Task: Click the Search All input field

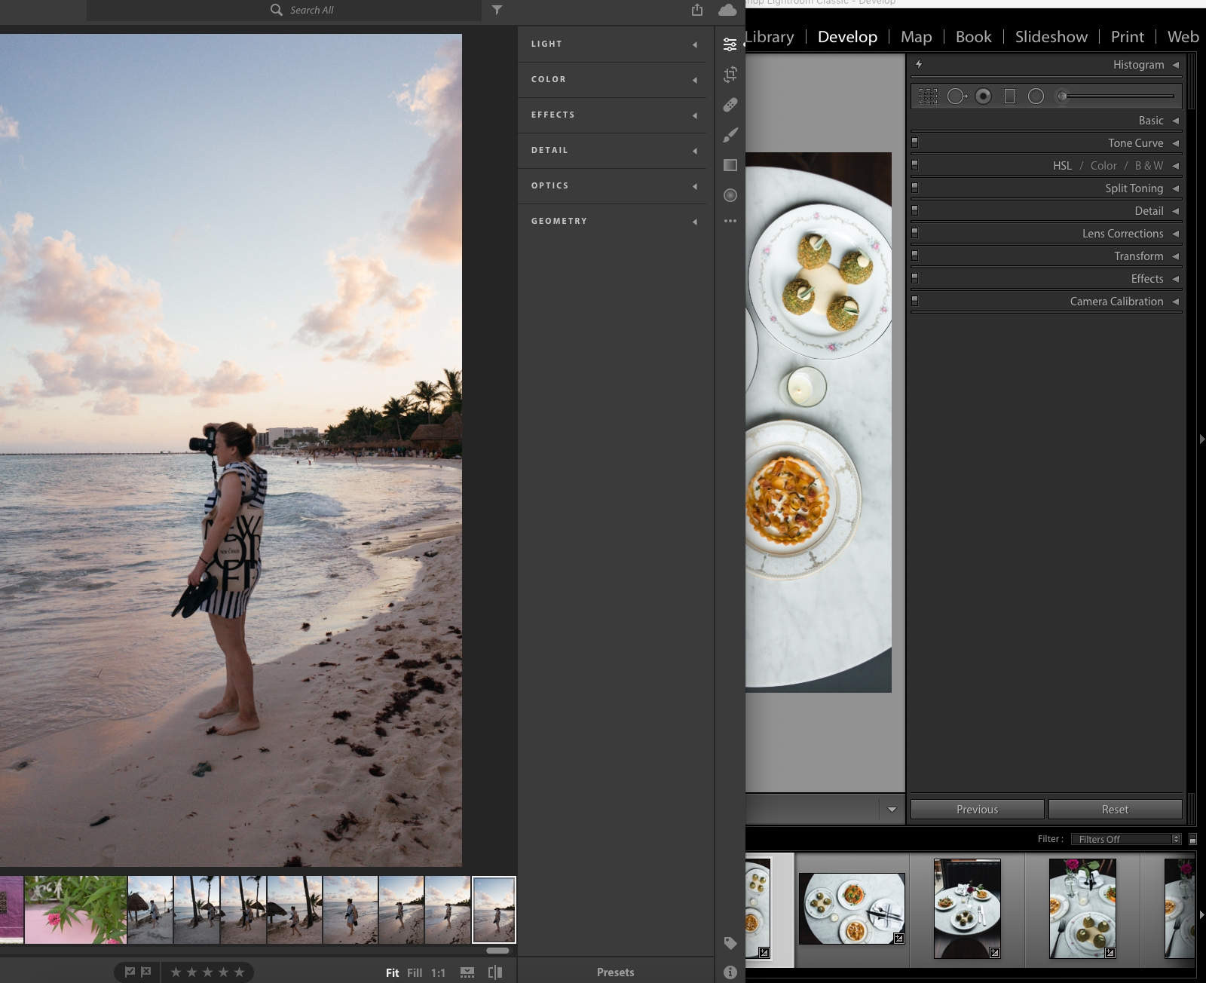Action: point(283,10)
